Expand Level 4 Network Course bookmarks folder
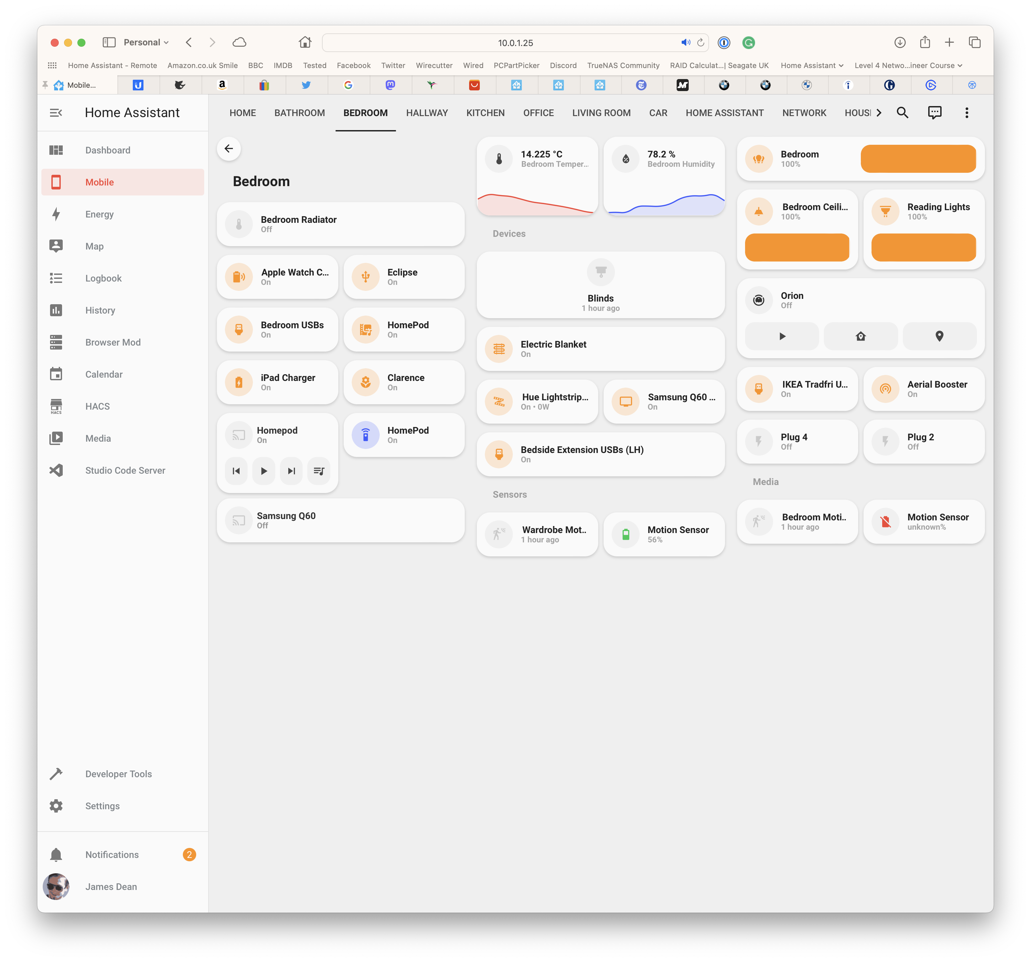The height and width of the screenshot is (962, 1031). point(908,65)
